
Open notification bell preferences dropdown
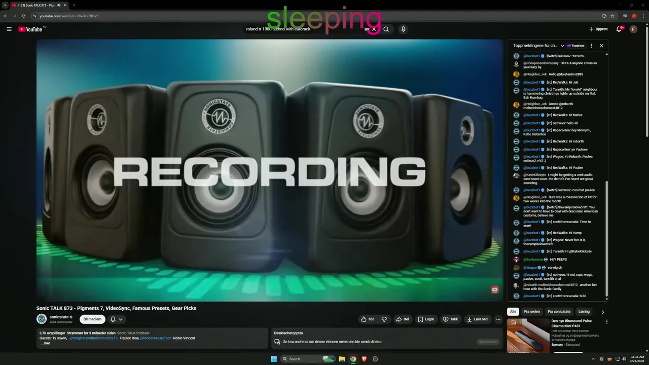tap(117, 319)
